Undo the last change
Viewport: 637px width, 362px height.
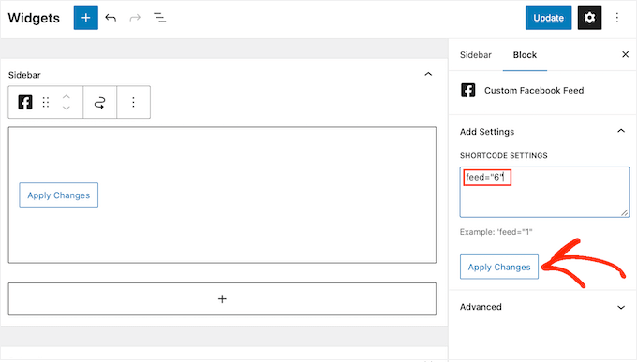click(111, 18)
